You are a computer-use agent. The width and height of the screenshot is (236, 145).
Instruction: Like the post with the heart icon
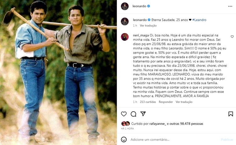point(124,114)
